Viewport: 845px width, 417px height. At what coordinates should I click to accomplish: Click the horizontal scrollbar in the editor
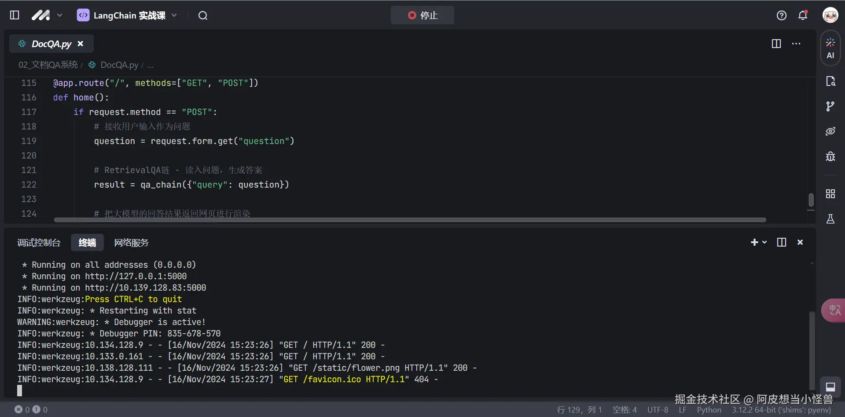[x=409, y=220]
